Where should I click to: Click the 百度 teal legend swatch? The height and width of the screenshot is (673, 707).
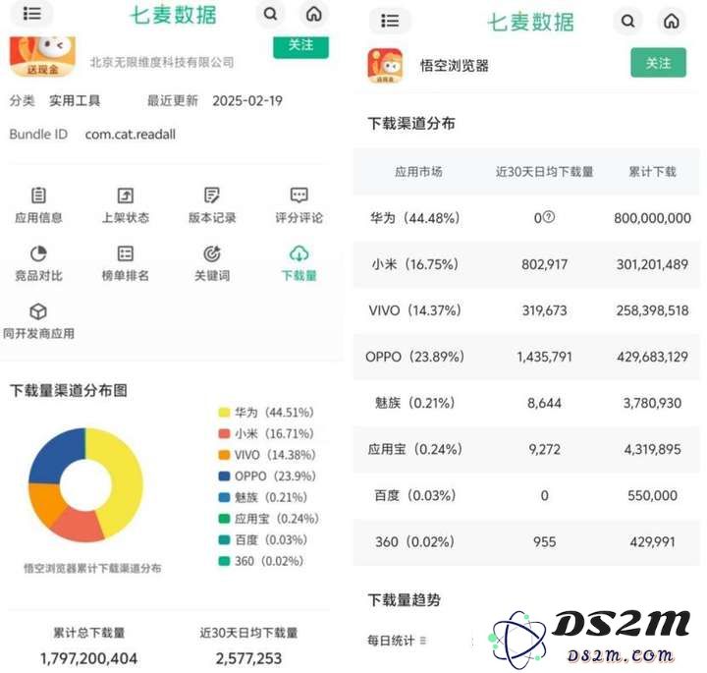224,539
